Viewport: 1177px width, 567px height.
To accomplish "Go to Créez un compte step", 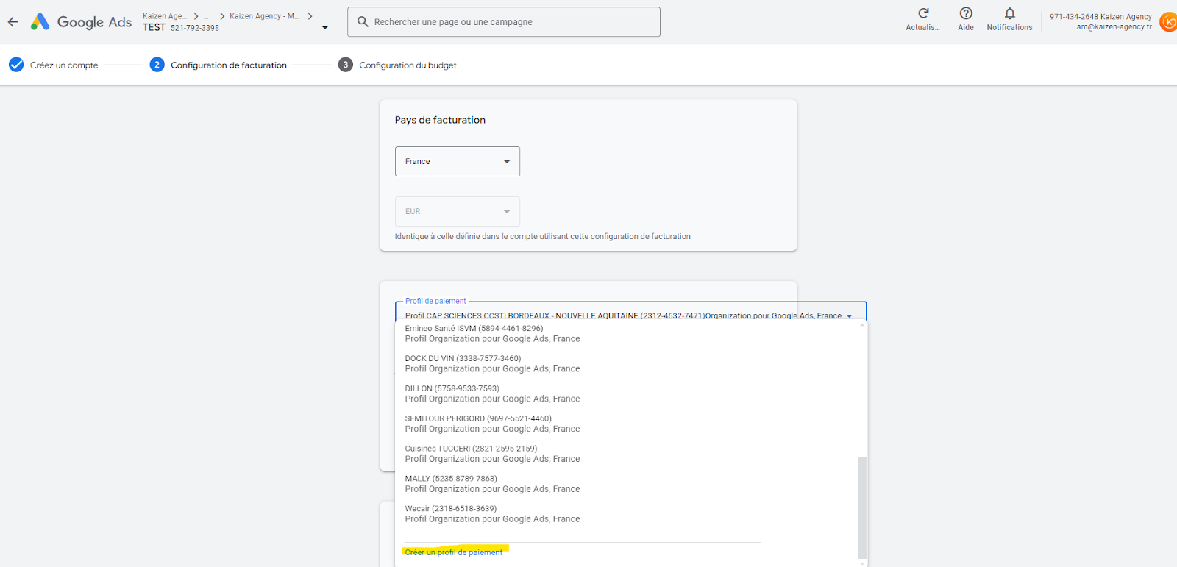I will point(54,65).
